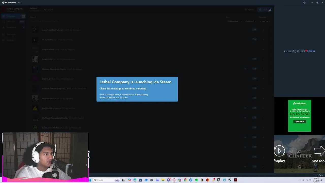Toggle the Backrooms mod switch

254,39
